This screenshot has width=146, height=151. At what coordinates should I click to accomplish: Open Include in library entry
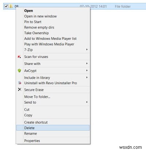click(x=53, y=78)
